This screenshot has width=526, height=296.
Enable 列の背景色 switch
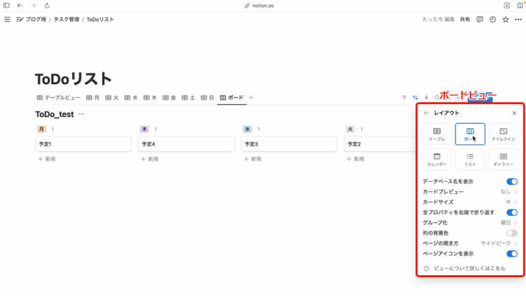click(x=512, y=233)
